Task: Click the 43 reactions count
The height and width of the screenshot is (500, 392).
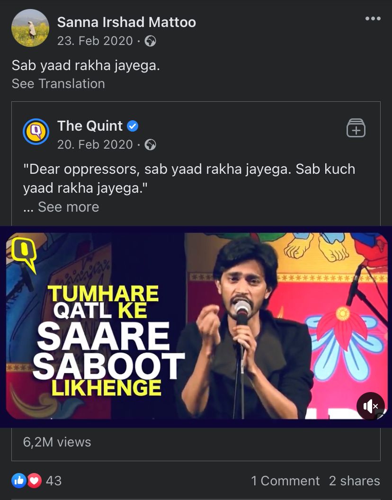Action: (x=53, y=481)
